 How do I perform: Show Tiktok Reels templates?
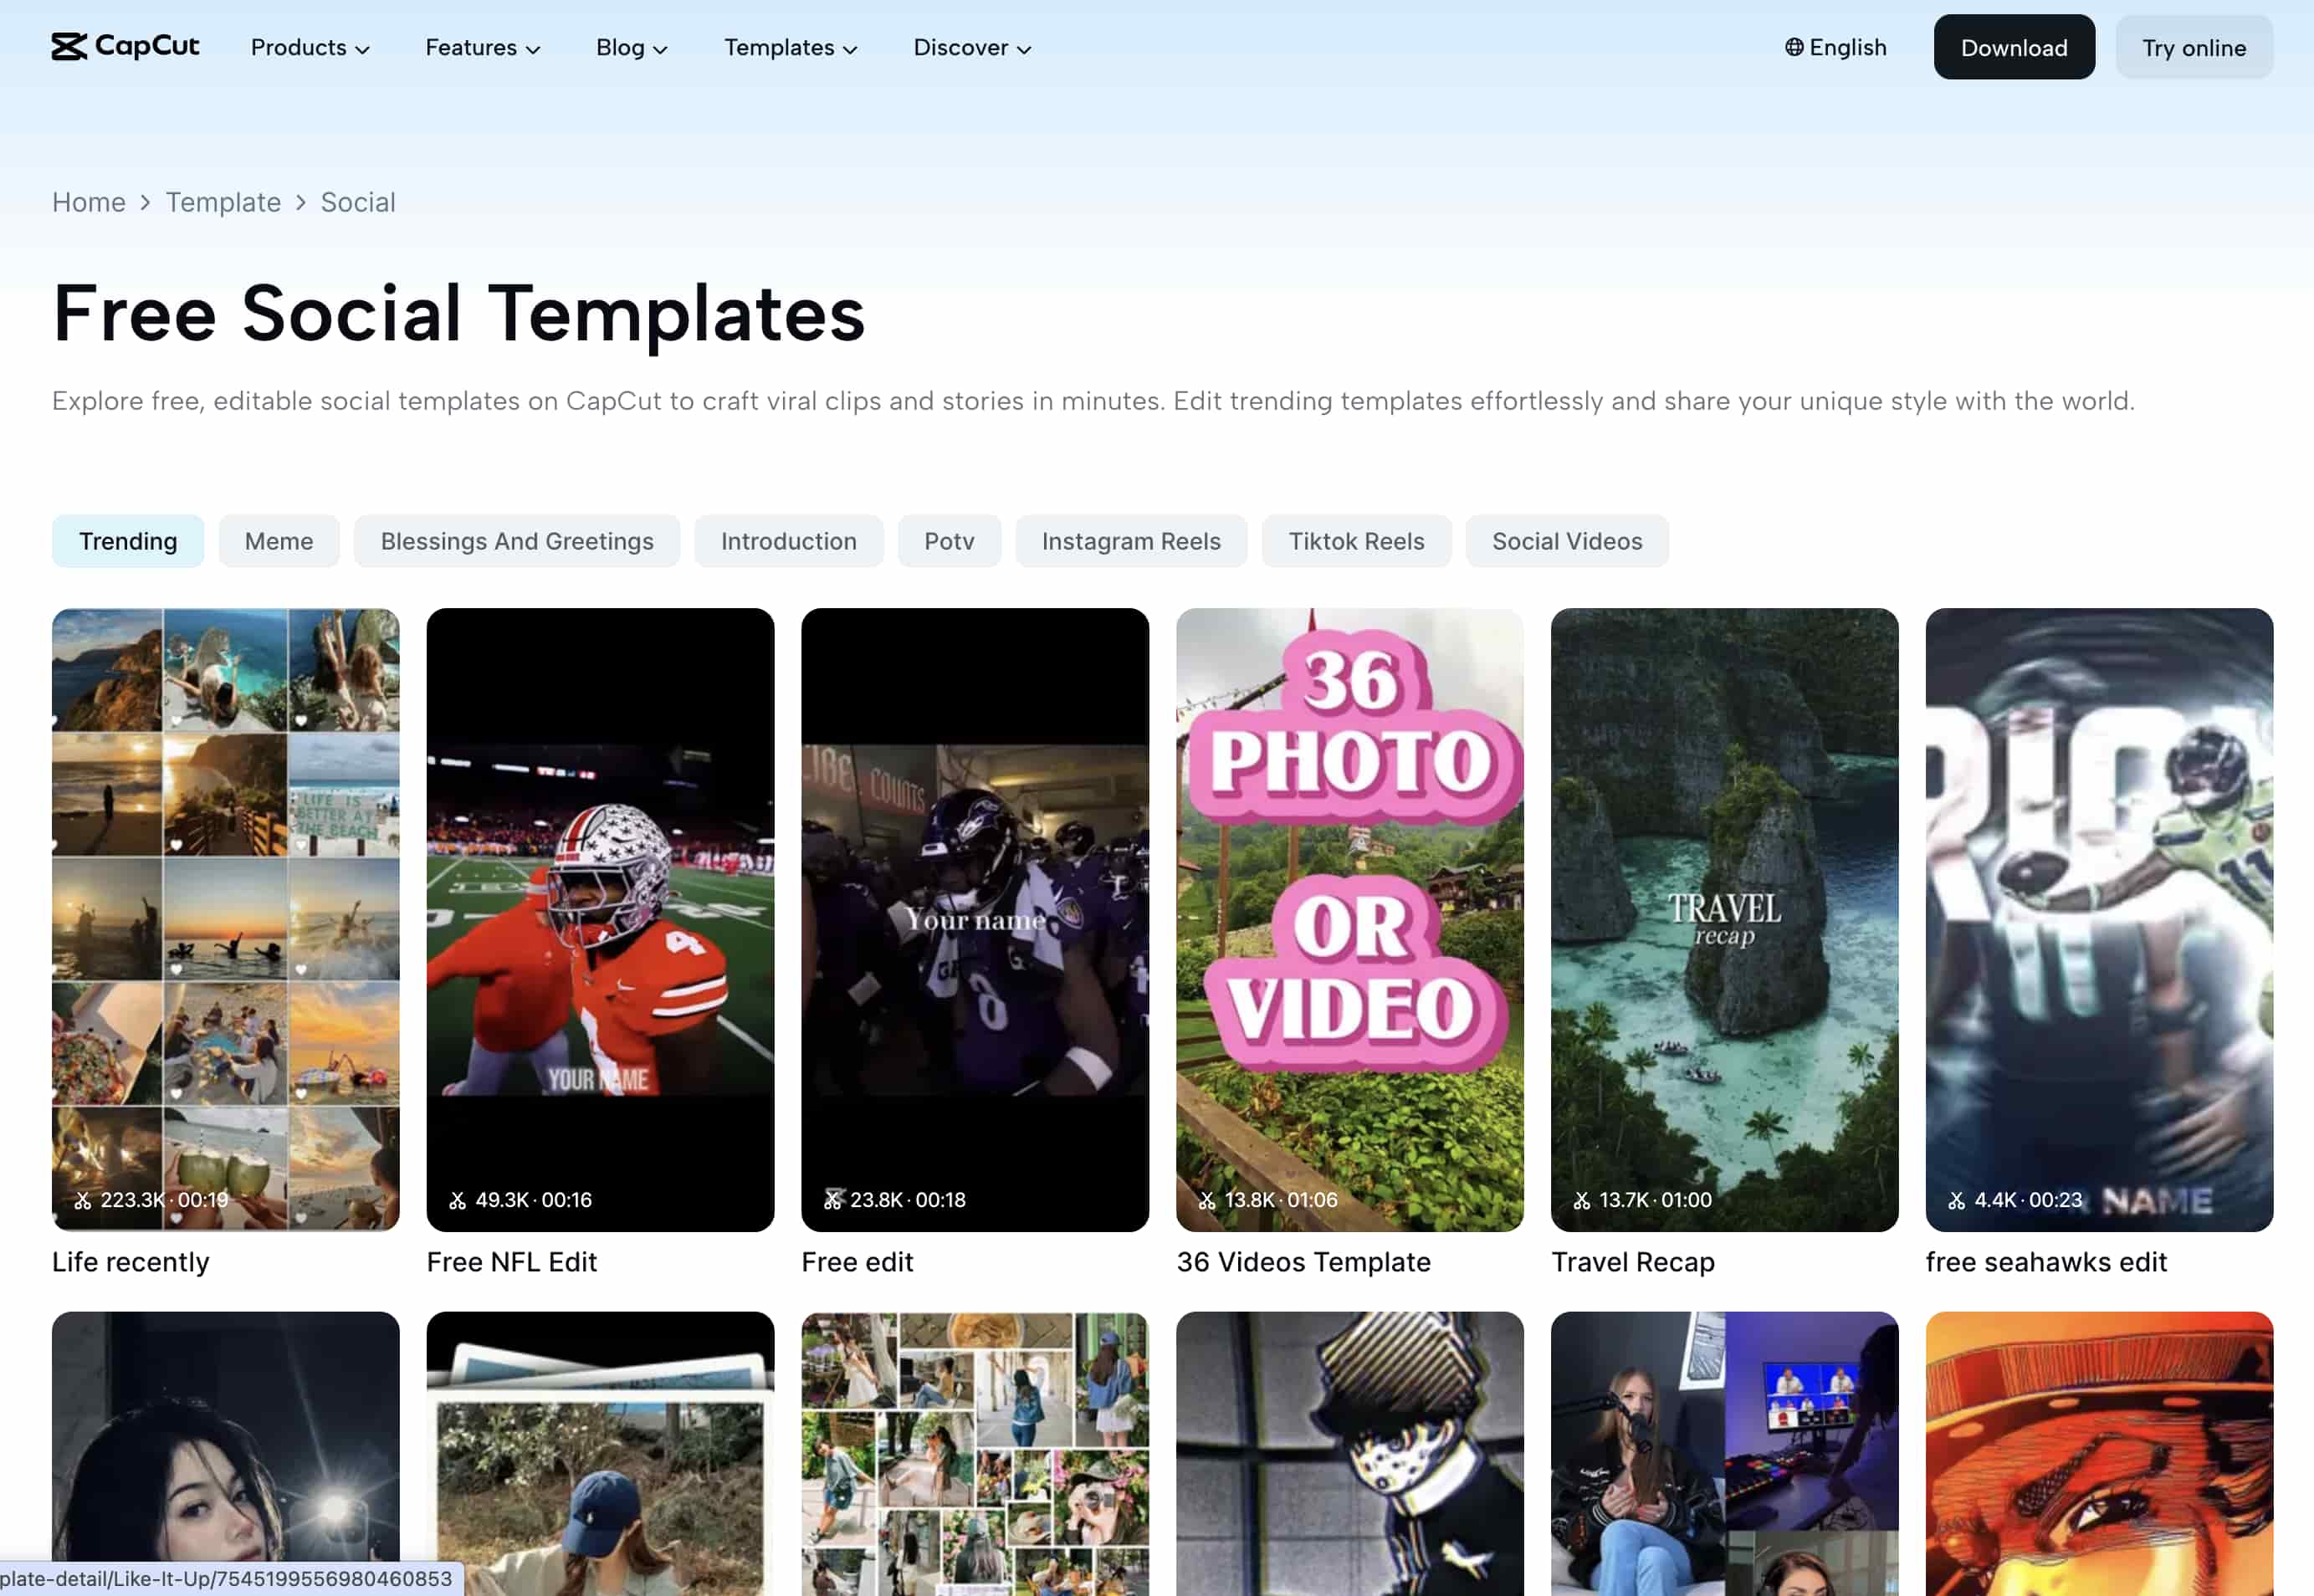click(x=1356, y=541)
